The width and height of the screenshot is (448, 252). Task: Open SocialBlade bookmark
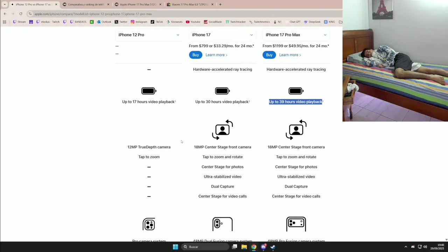[x=213, y=22]
